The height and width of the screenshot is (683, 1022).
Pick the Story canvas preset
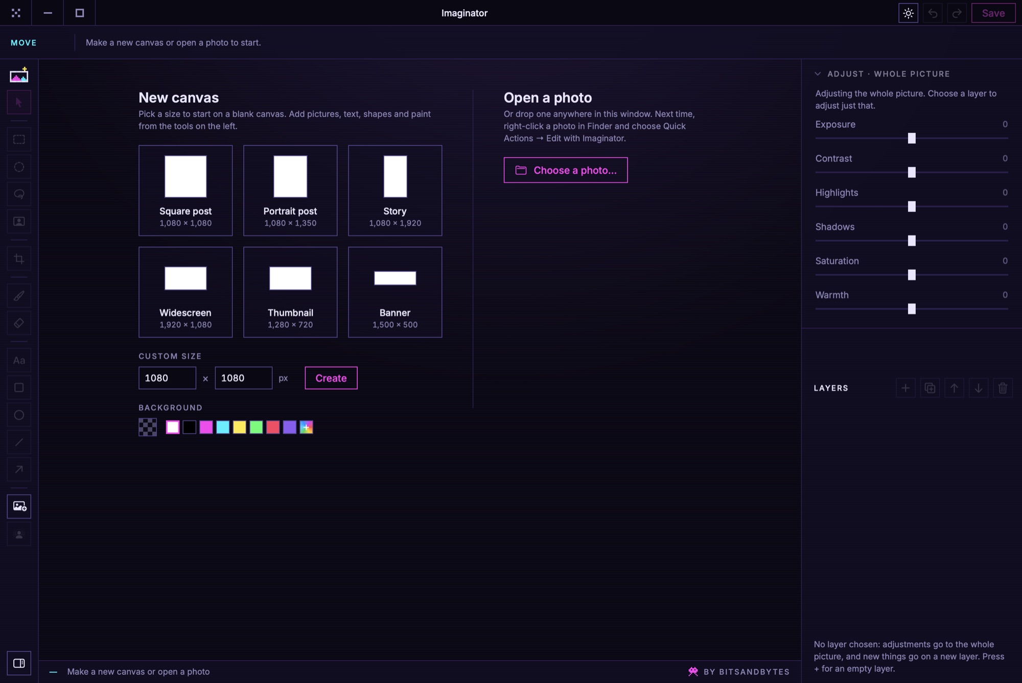point(395,191)
